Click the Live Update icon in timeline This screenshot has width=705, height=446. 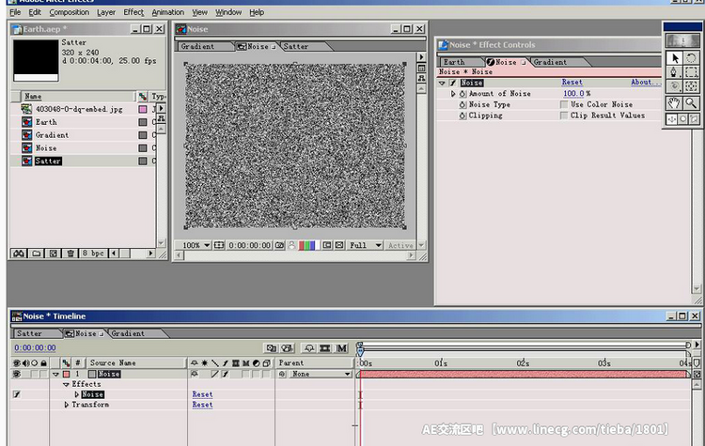tap(271, 348)
